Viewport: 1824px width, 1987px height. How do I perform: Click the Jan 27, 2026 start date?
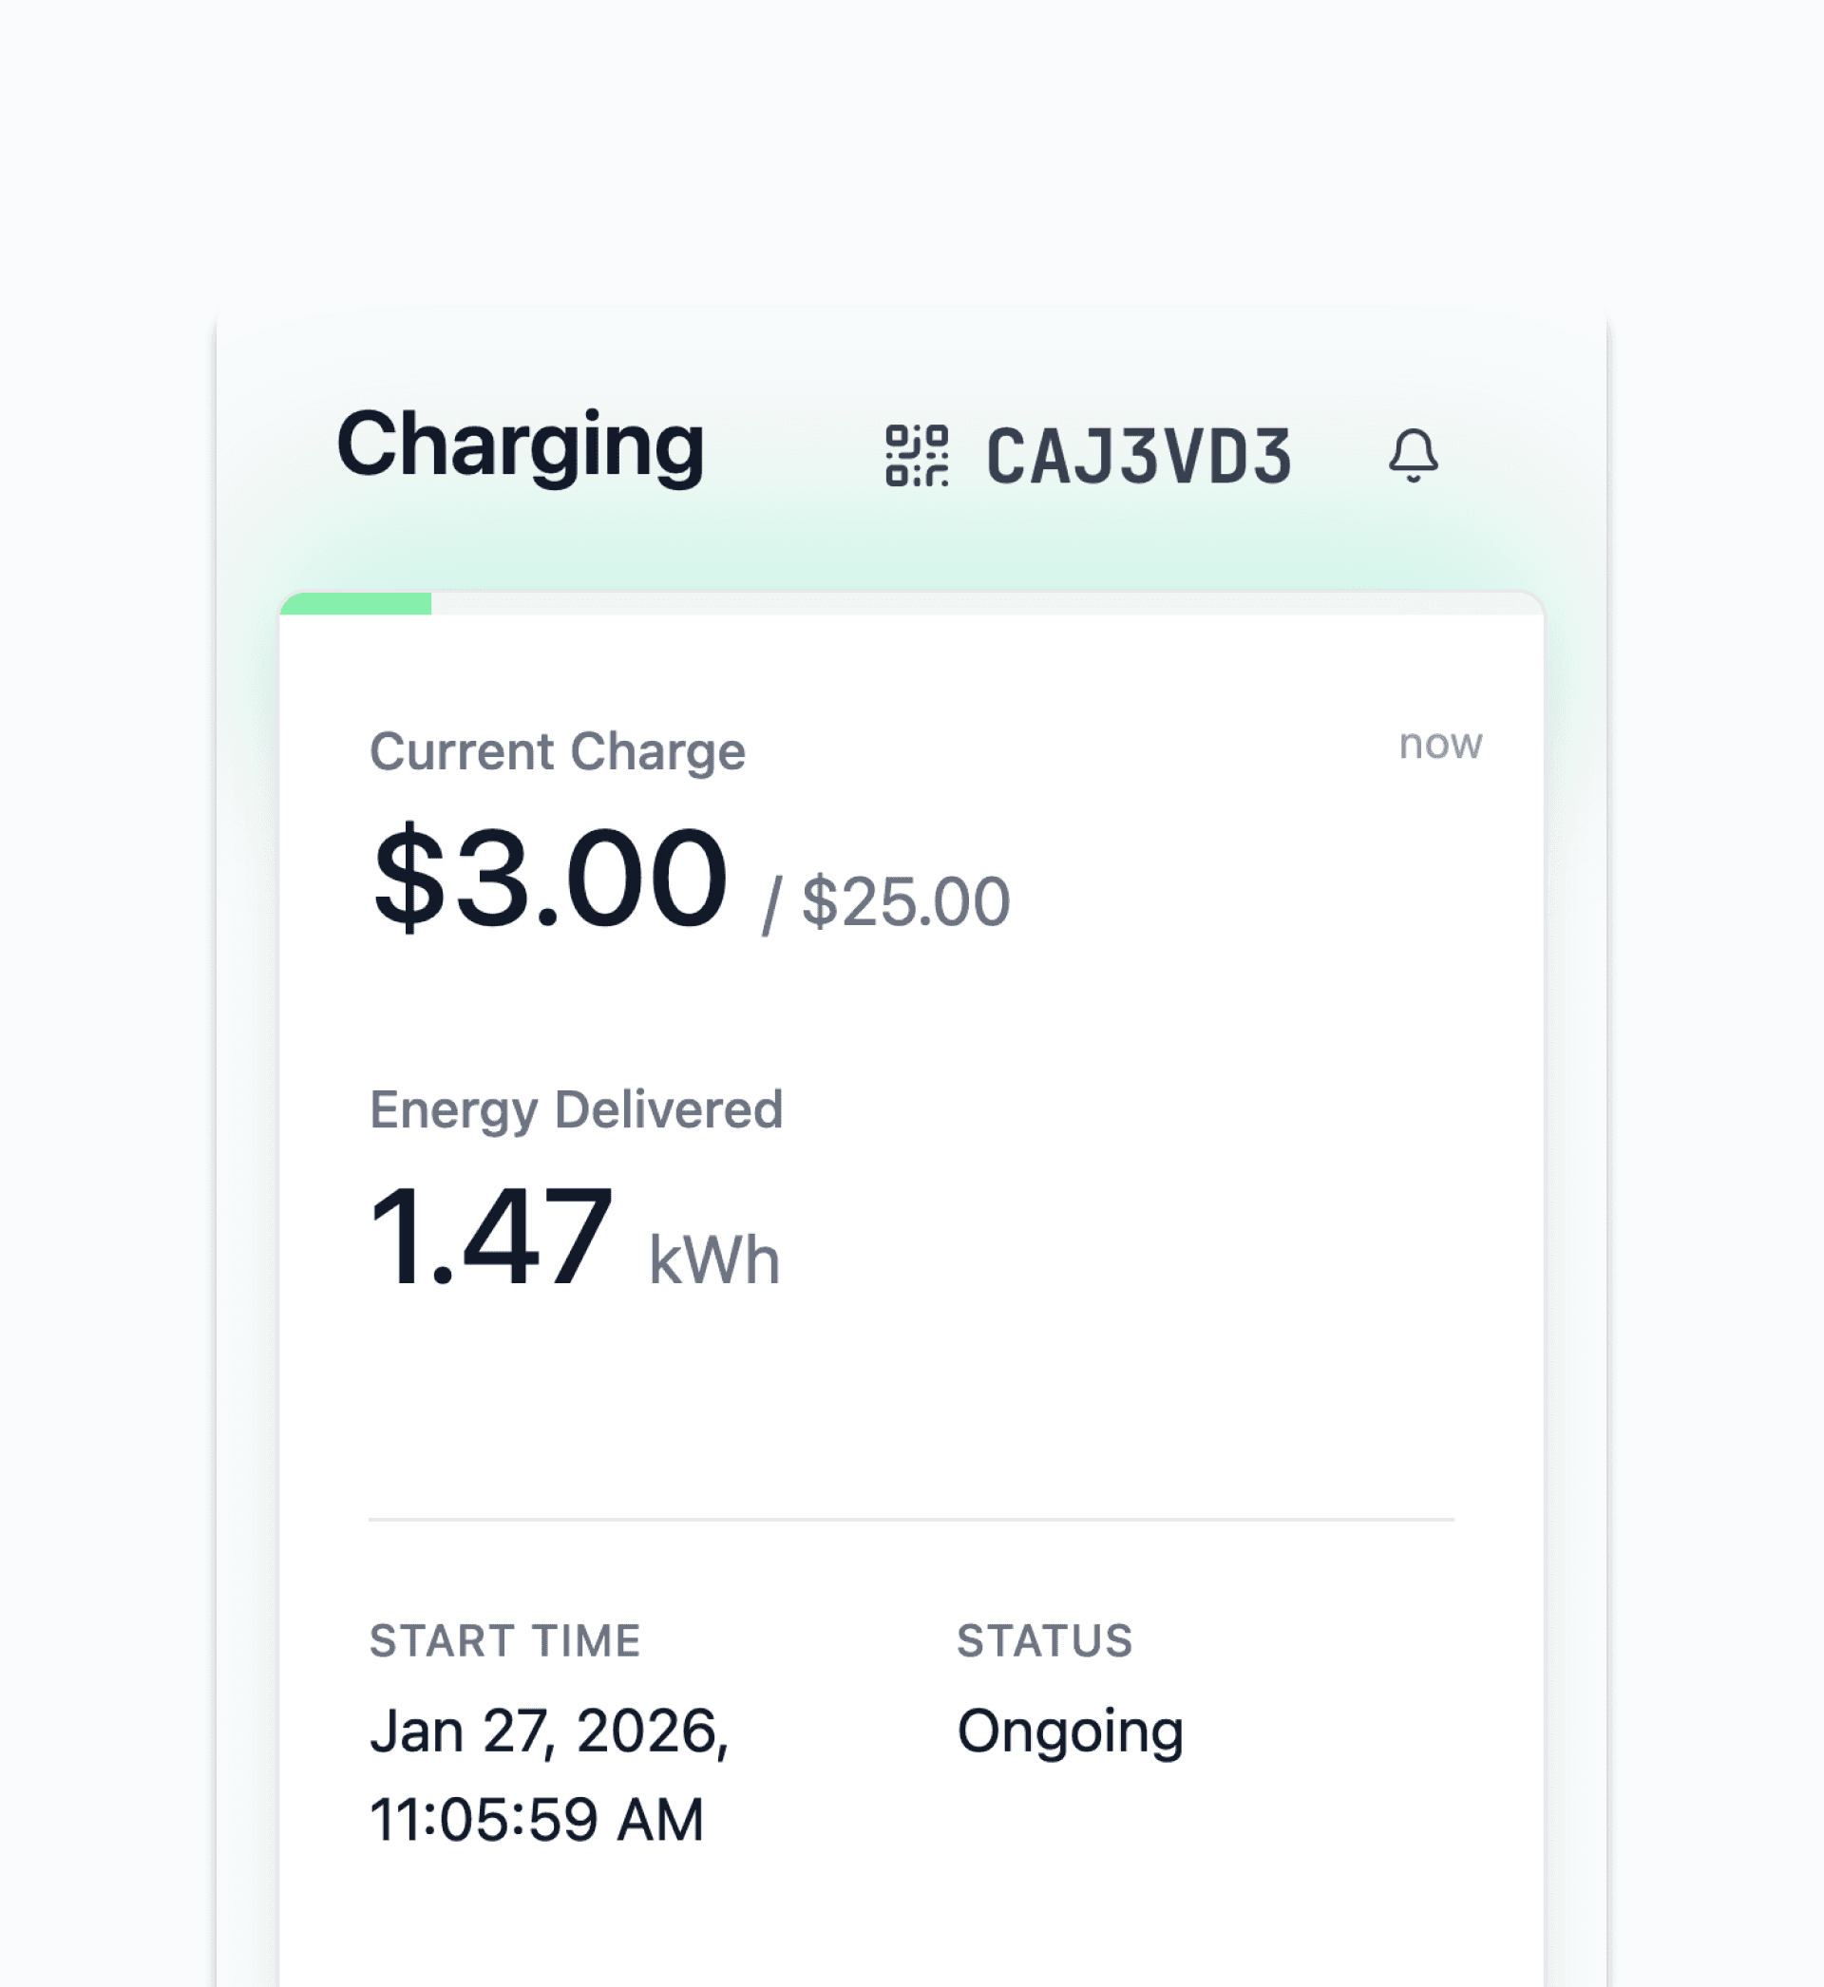[x=549, y=1732]
